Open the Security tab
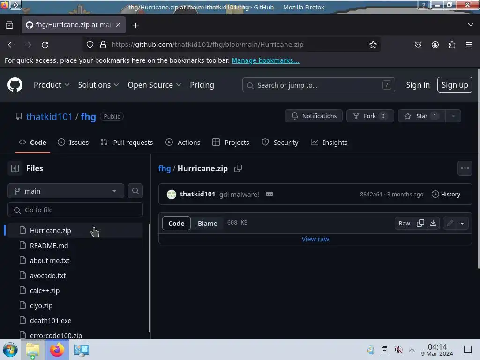The height and width of the screenshot is (360, 480). click(x=280, y=142)
